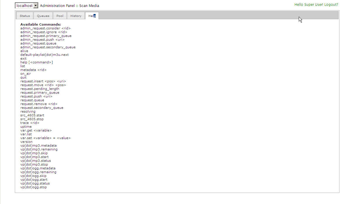Click the help [<command>] entry
The height and width of the screenshot is (204, 354).
coord(37,62)
